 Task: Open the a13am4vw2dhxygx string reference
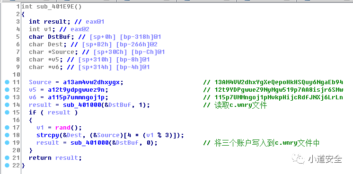(x=91, y=82)
